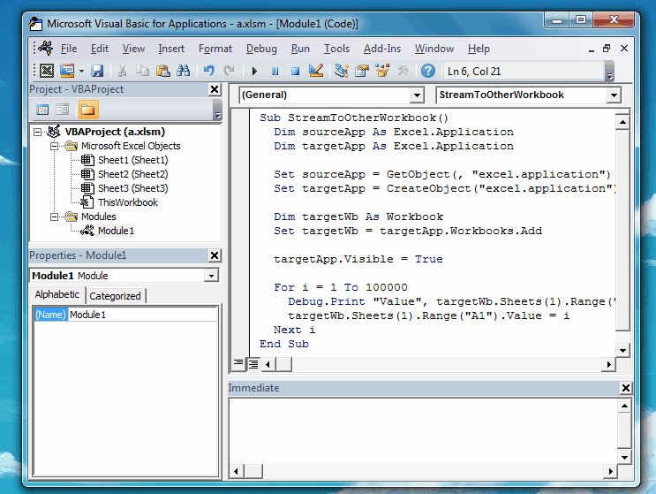Open the Insert menu
This screenshot has height=494, width=656.
(171, 49)
